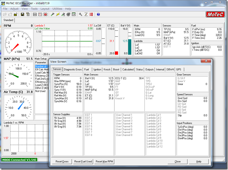Open the Help menu in the menu bar
The width and height of the screenshot is (228, 170).
coord(68,9)
